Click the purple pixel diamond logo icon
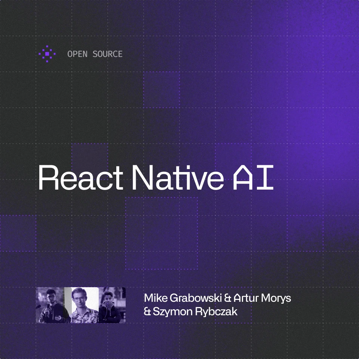This screenshot has height=359, width=359. point(47,54)
